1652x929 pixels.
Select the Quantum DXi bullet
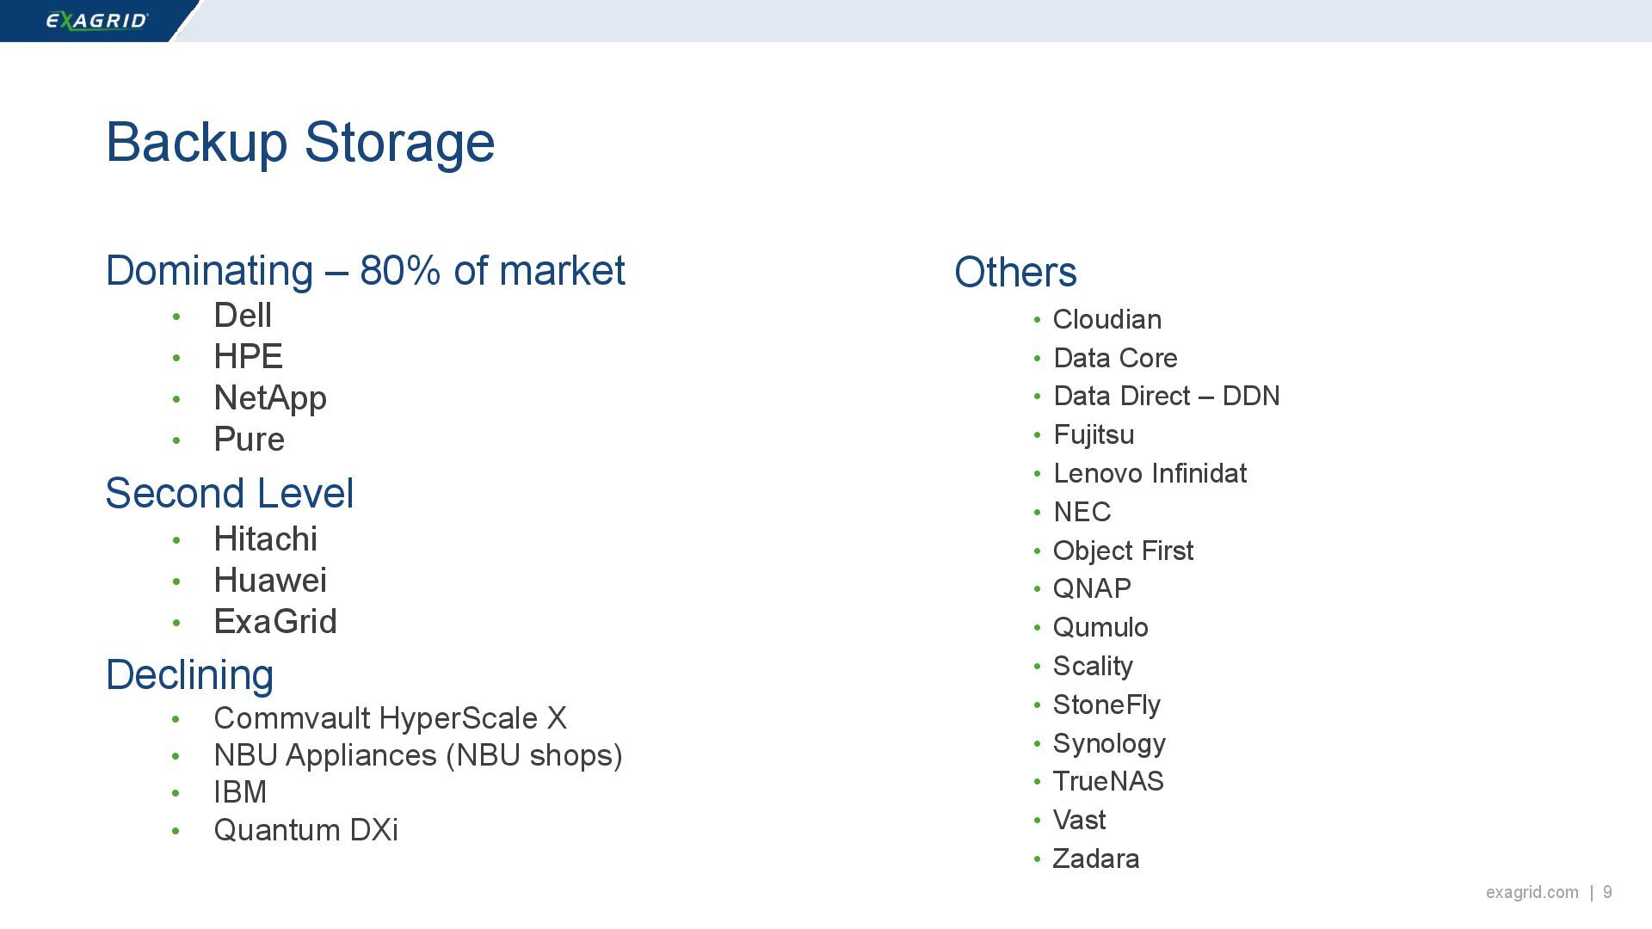pos(305,830)
